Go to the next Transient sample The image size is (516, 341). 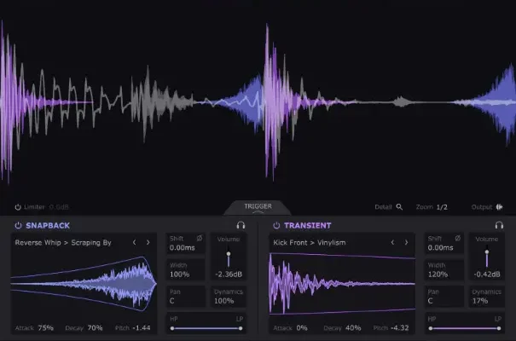tap(406, 243)
